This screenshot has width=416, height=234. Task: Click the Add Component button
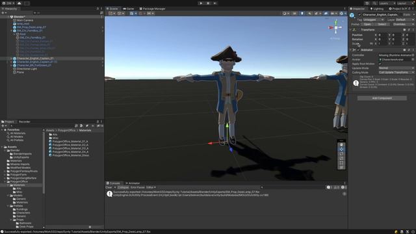click(382, 98)
